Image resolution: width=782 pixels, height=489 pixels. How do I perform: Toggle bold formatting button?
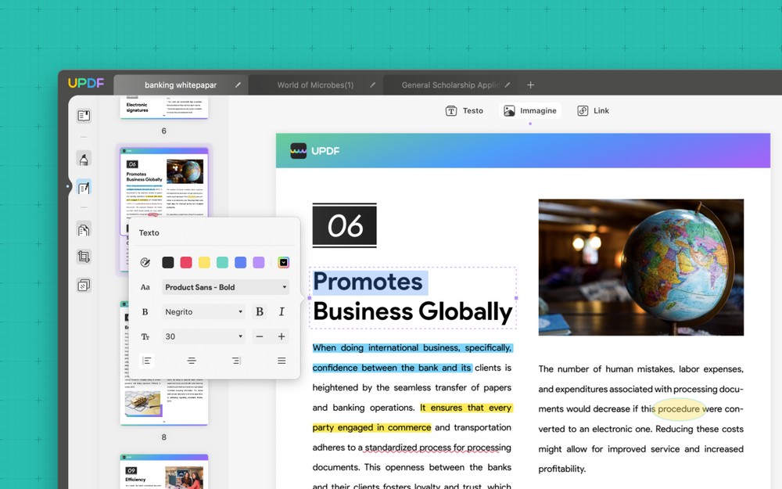(260, 312)
